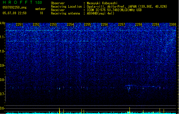Click the 2254 time marker

70,25
